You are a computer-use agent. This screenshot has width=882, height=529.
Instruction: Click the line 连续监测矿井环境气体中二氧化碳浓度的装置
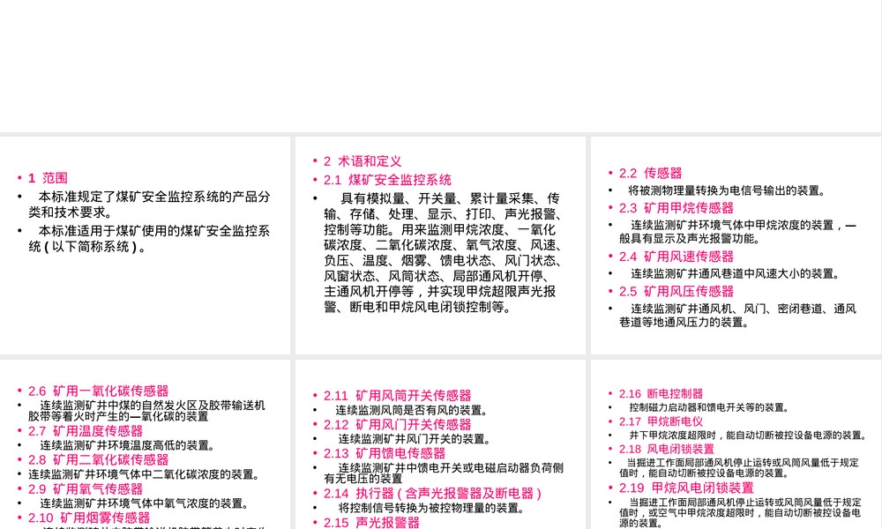point(145,474)
